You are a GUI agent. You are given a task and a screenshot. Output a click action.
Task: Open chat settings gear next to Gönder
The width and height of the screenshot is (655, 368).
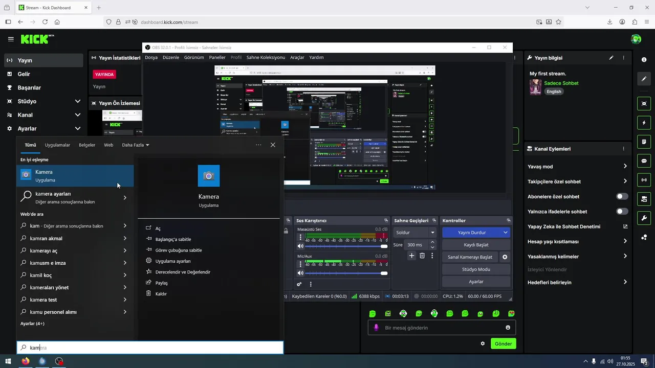pos(483,343)
